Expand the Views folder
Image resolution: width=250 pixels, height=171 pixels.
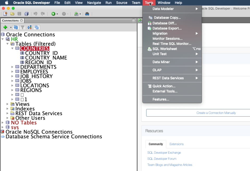[x=8, y=104]
